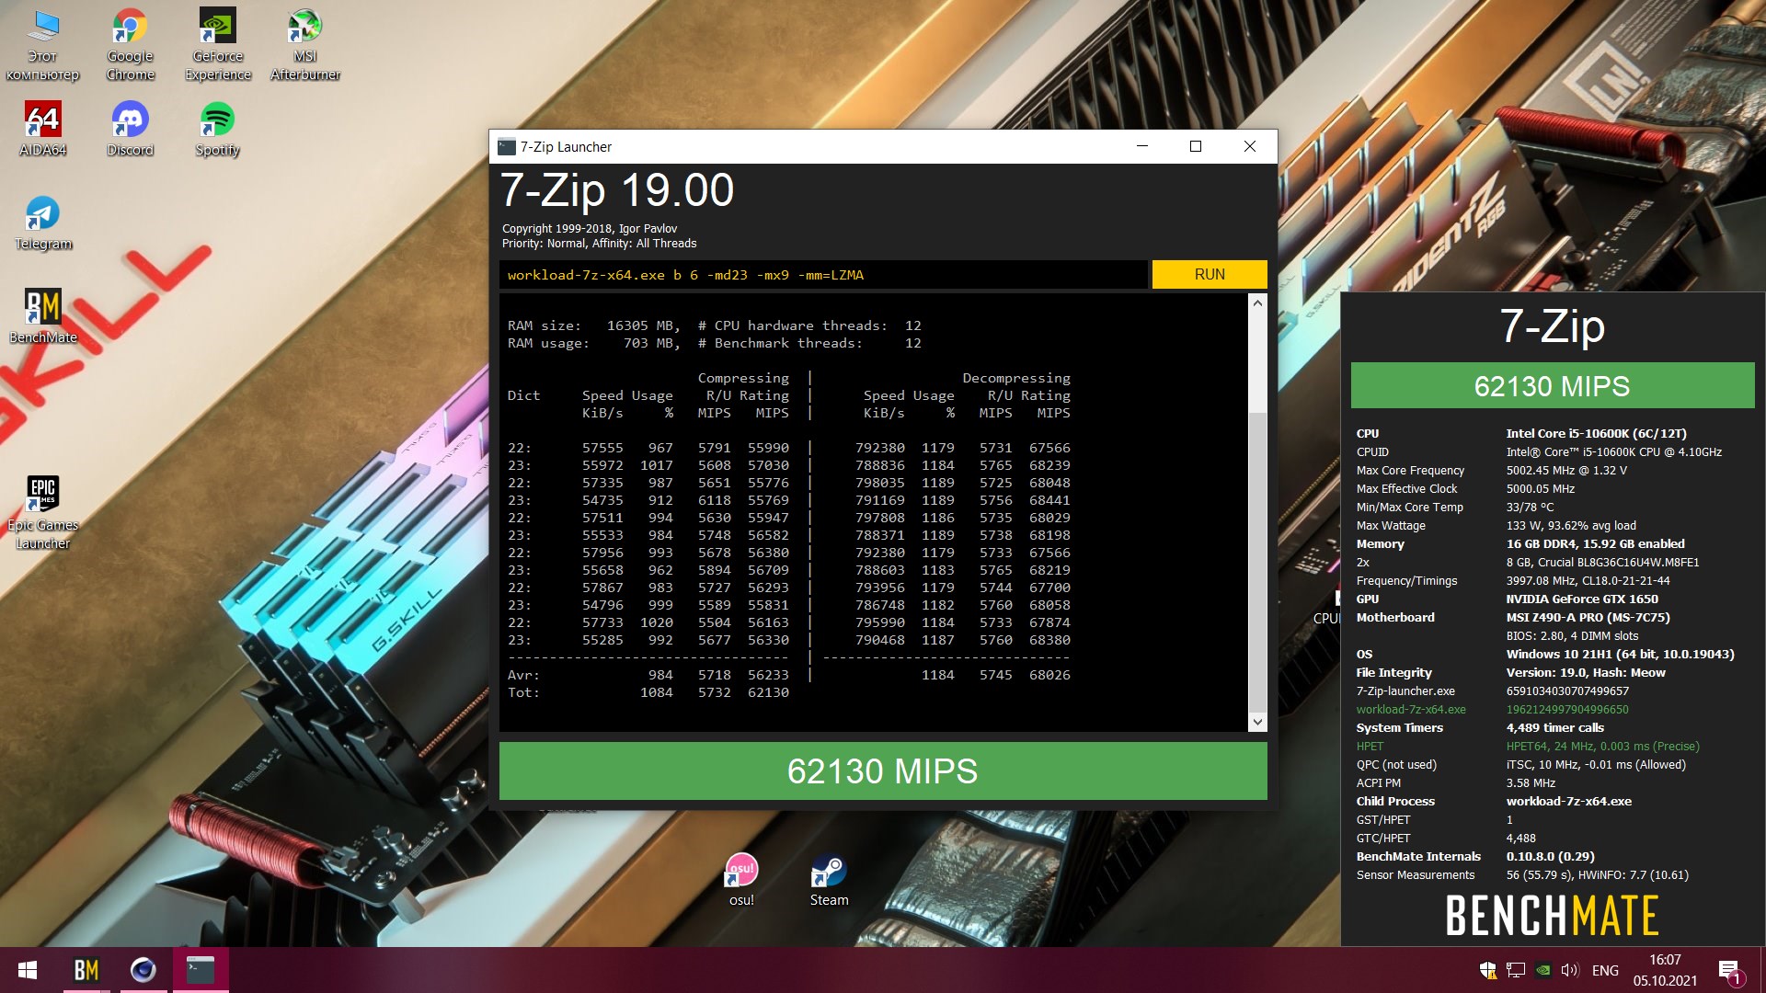This screenshot has width=1766, height=993.
Task: Launch the Discord desktop shortcut
Action: coord(130,129)
